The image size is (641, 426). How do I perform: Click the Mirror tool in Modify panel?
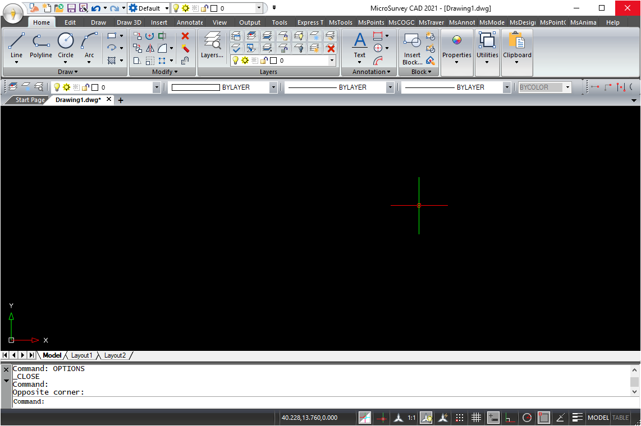pos(150,49)
